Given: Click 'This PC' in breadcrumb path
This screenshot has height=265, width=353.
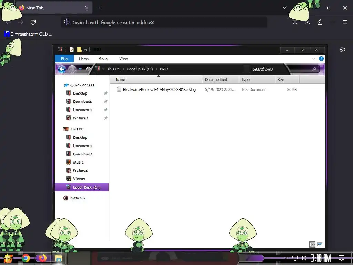Looking at the screenshot, I should pyautogui.click(x=113, y=69).
